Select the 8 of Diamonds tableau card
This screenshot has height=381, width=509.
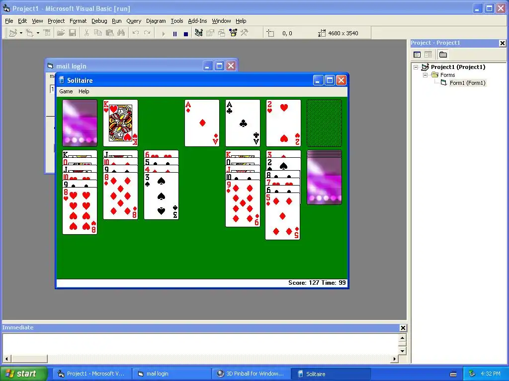[120, 196]
